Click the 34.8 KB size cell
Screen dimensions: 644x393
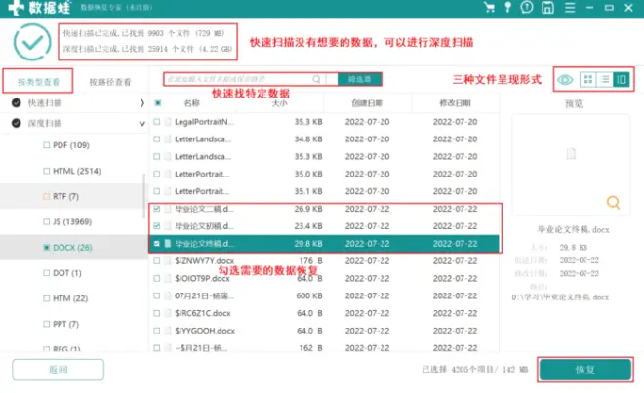coord(308,139)
